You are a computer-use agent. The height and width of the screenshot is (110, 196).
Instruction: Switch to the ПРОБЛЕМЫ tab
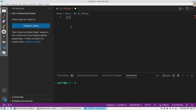click(x=63, y=75)
